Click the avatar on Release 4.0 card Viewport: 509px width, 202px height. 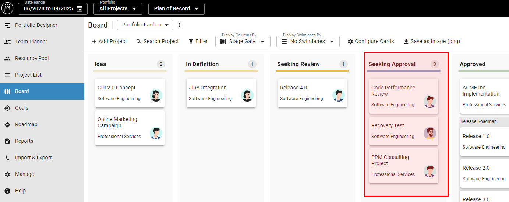(339, 95)
